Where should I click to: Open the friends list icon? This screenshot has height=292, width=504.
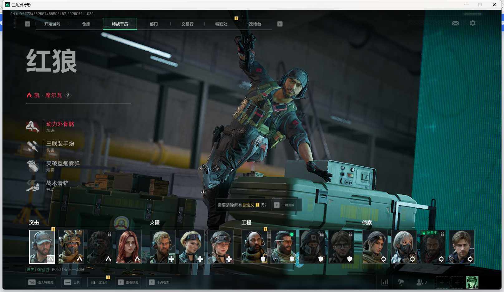pyautogui.click(x=420, y=282)
